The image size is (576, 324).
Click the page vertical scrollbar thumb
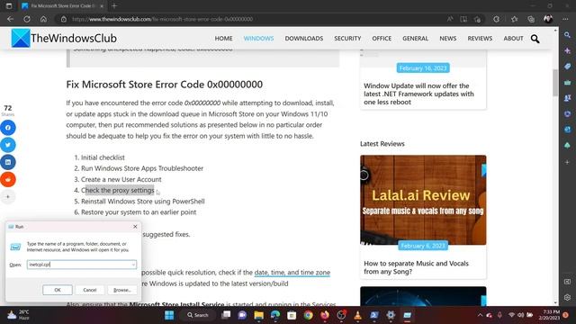pyautogui.click(x=555, y=83)
